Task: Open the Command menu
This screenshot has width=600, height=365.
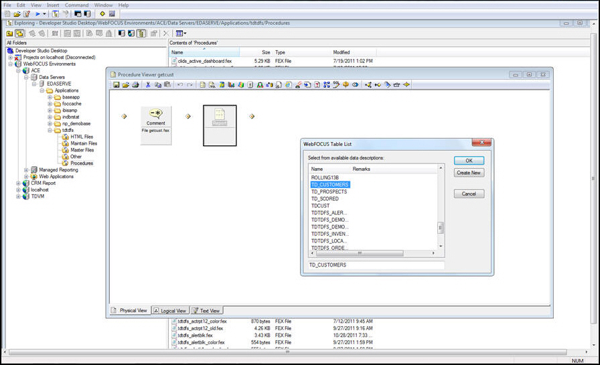Action: pyautogui.click(x=76, y=5)
